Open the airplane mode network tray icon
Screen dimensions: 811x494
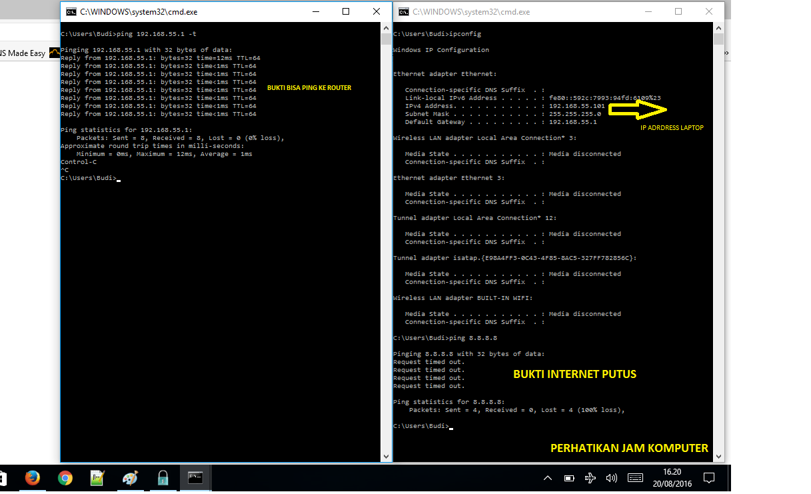tap(590, 478)
